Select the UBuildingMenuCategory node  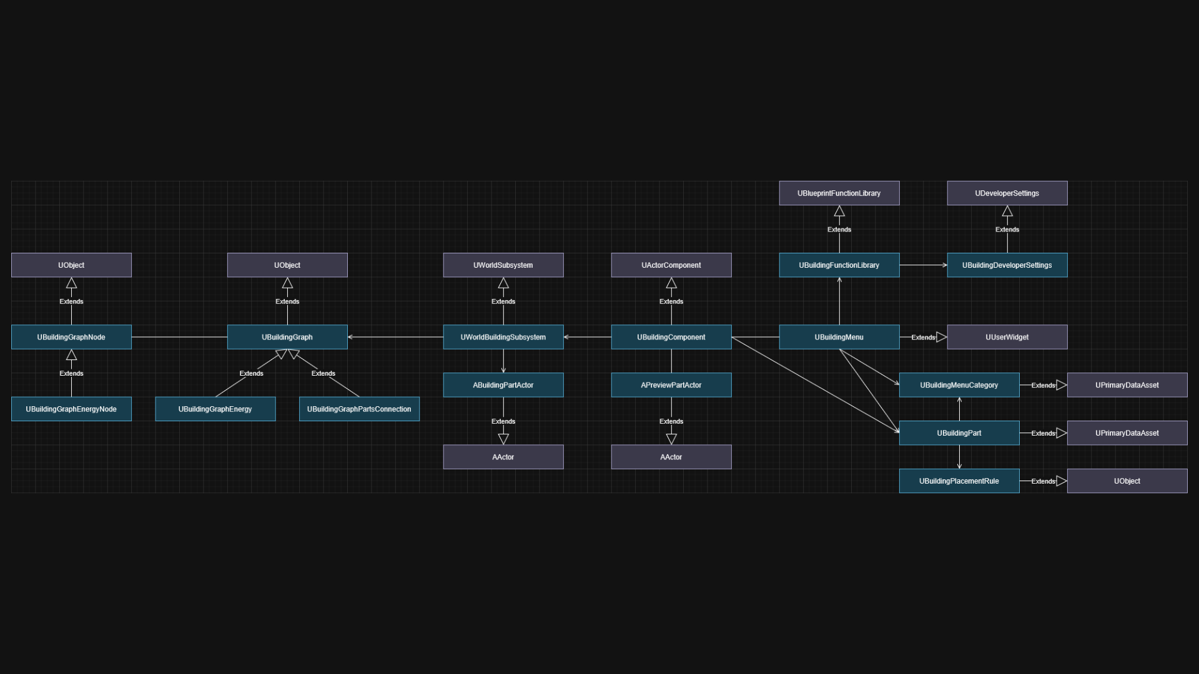coord(959,385)
